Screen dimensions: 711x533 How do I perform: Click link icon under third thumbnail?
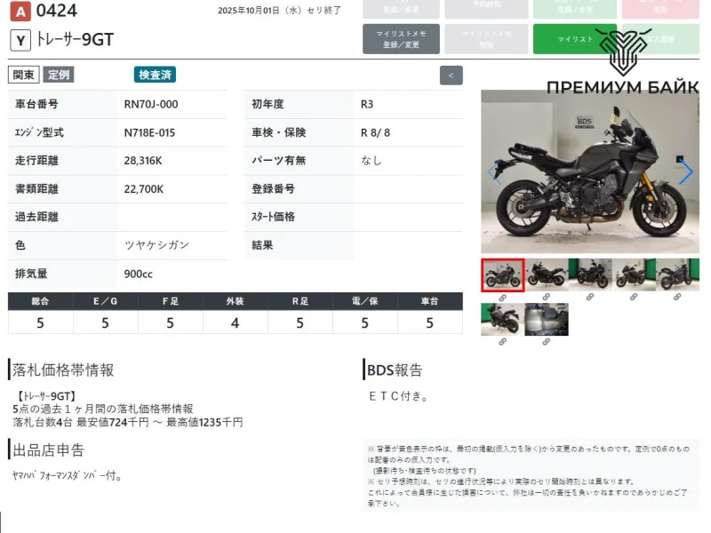(x=589, y=298)
